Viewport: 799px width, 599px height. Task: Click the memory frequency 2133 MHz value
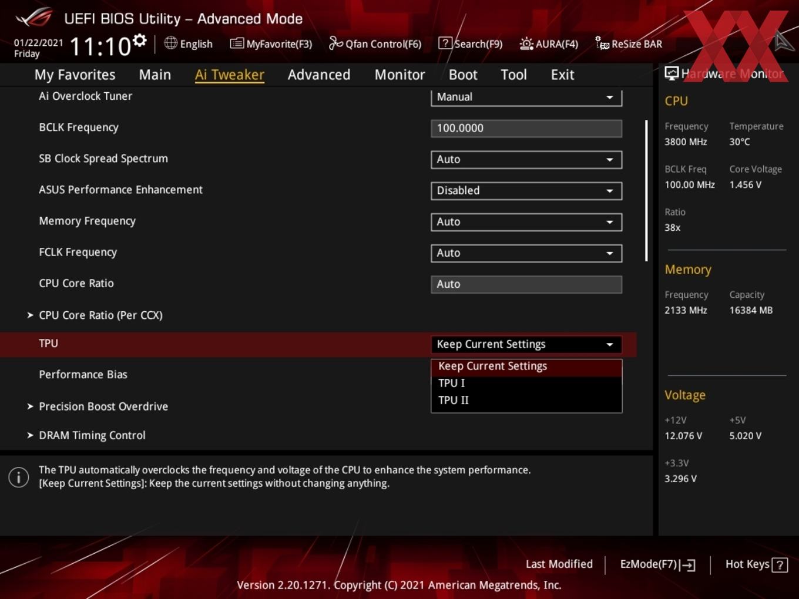click(x=686, y=311)
